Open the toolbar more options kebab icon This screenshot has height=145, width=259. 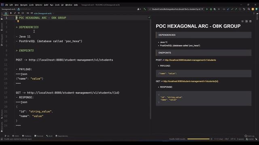pyautogui.click(x=254, y=13)
